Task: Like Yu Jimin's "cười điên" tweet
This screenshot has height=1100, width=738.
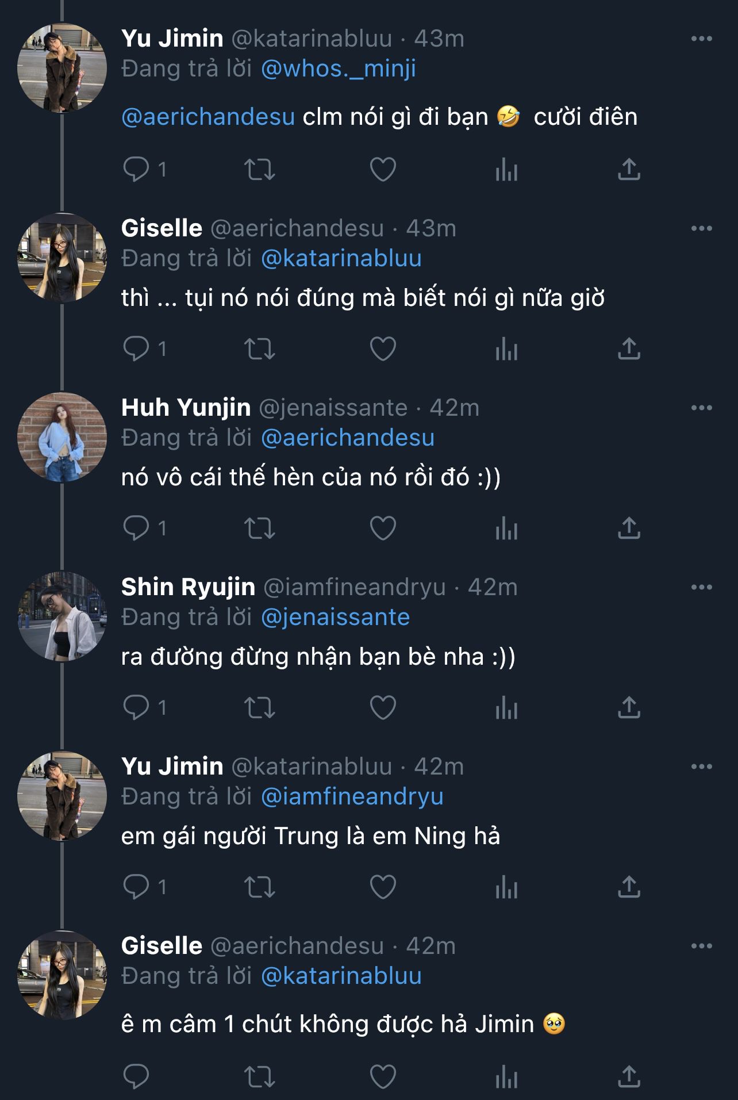Action: tap(383, 170)
